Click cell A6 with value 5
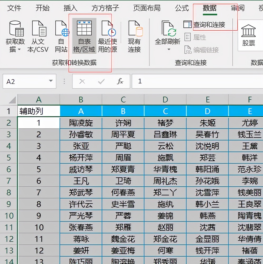Viewport: 263px width, 264px height. coord(39,169)
